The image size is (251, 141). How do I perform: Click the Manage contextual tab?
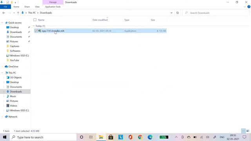click(x=53, y=2)
